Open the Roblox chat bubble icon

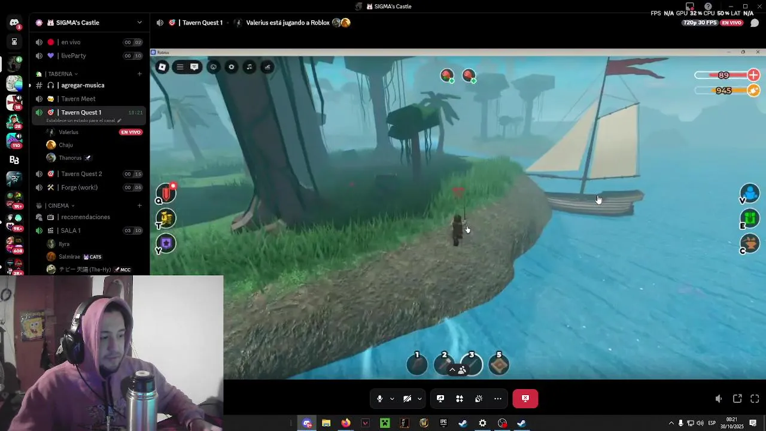click(x=194, y=67)
